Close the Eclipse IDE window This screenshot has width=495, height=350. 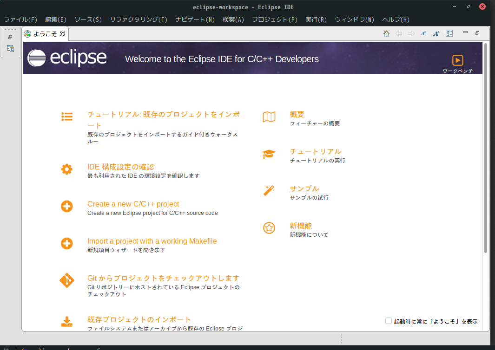point(482,6)
